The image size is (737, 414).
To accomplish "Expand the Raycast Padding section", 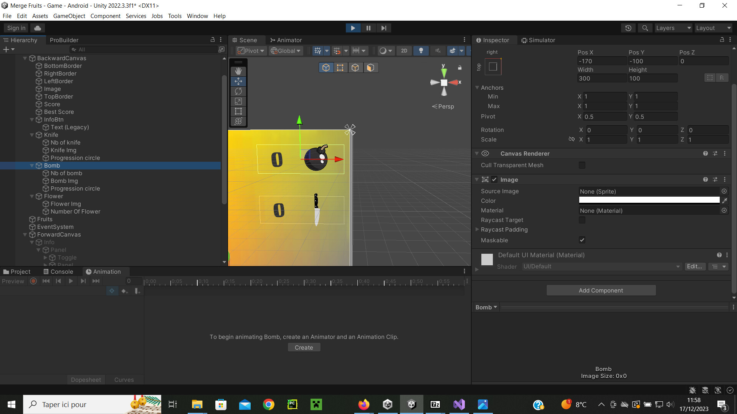I will (477, 229).
